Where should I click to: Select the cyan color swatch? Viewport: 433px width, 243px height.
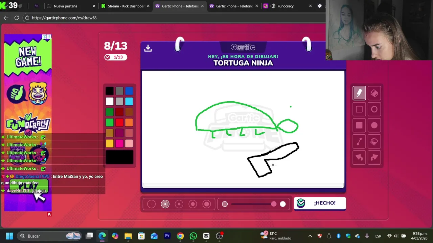(x=129, y=101)
